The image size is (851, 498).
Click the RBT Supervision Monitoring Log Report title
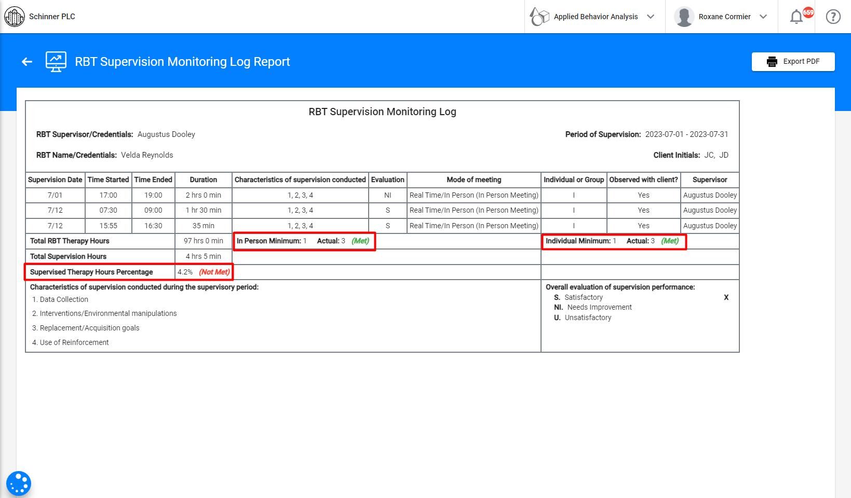(182, 62)
